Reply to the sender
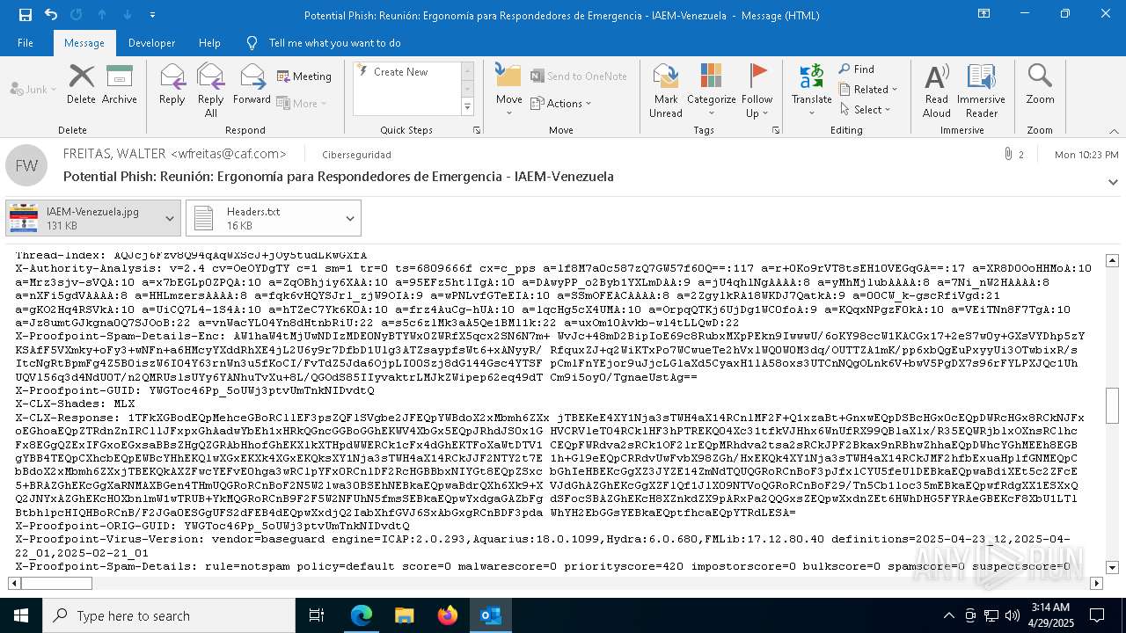1126x633 pixels. pyautogui.click(x=172, y=84)
